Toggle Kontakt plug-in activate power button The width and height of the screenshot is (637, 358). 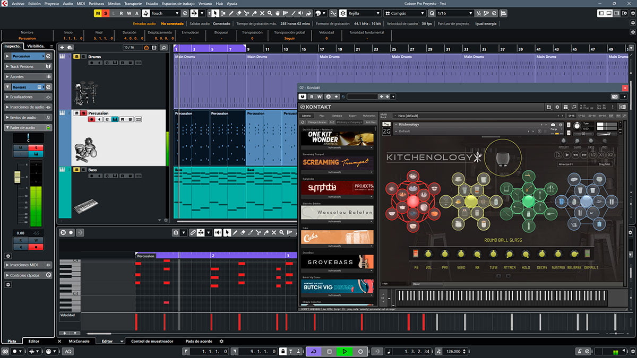click(x=303, y=97)
